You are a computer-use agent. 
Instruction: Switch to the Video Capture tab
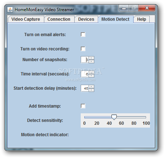coord(26,19)
